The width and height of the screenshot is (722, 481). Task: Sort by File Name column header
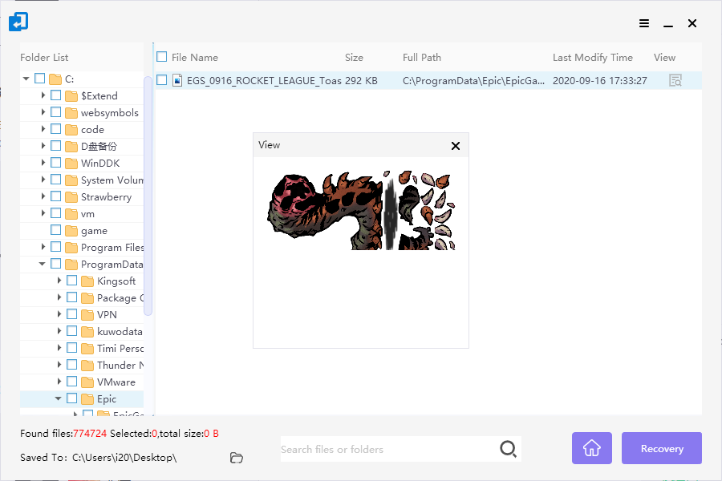tap(195, 58)
